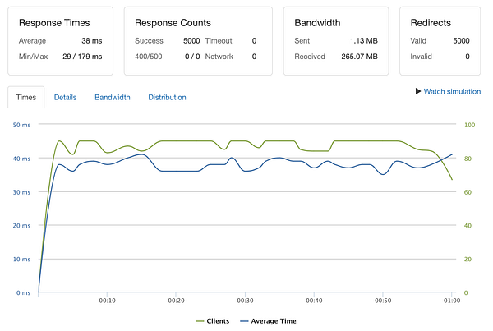Viewport: 493px width, 331px height.
Task: Open the Details tab
Action: coord(65,97)
